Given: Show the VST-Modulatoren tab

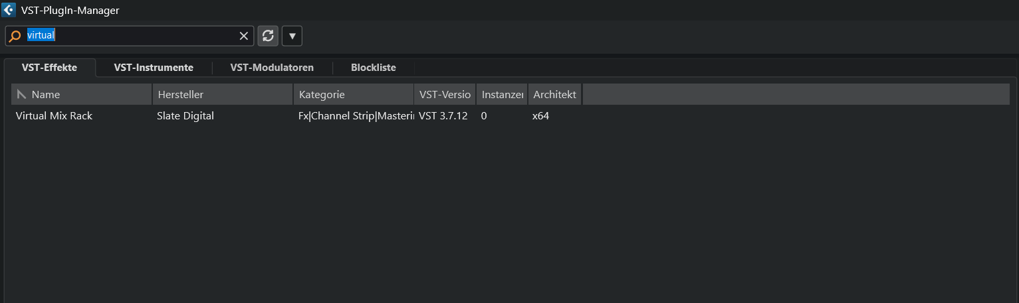Looking at the screenshot, I should (272, 68).
